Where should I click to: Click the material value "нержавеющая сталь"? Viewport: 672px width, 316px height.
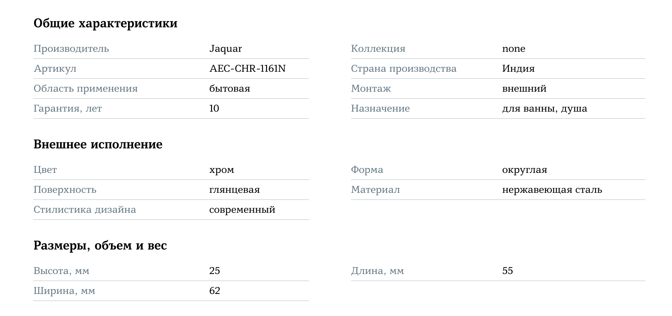(x=552, y=190)
